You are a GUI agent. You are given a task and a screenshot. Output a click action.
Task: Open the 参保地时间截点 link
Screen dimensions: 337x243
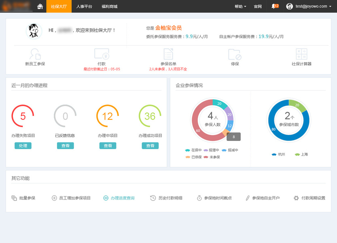218,198
